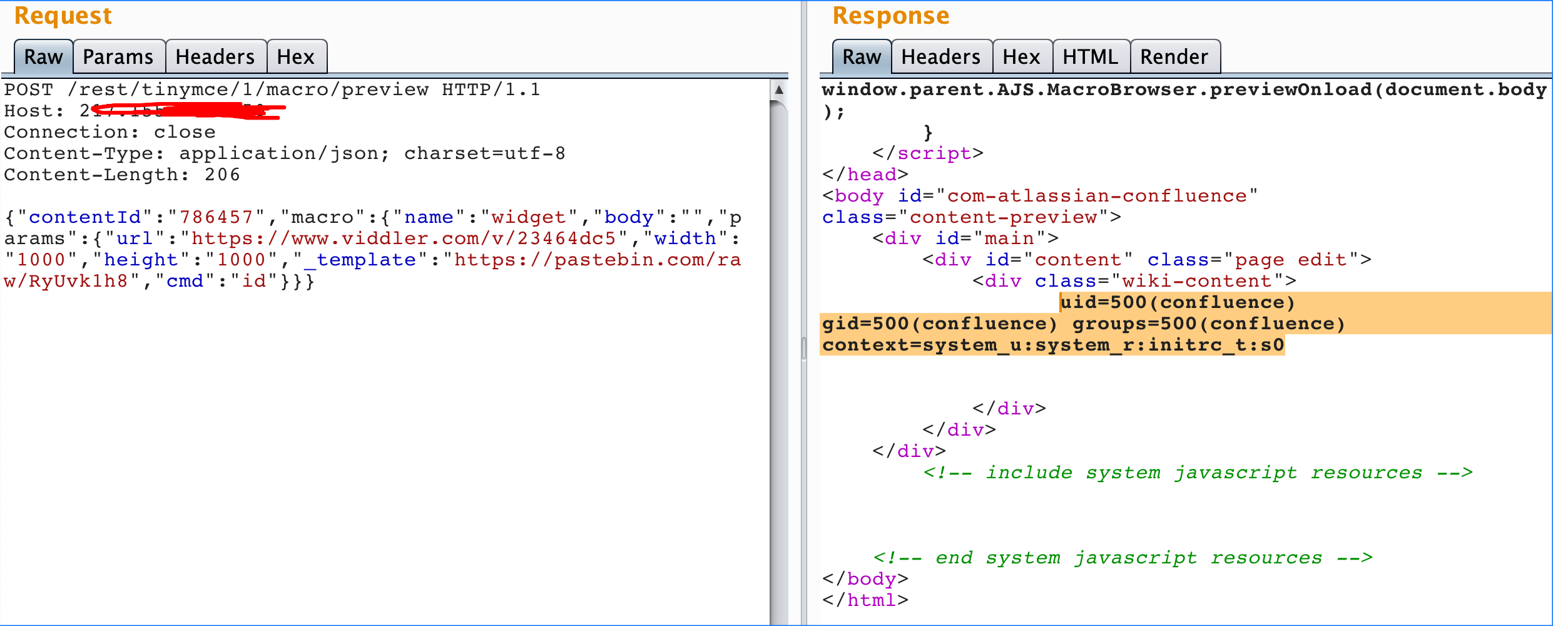
Task: Click the Content-Length: 206 header
Action: point(122,175)
